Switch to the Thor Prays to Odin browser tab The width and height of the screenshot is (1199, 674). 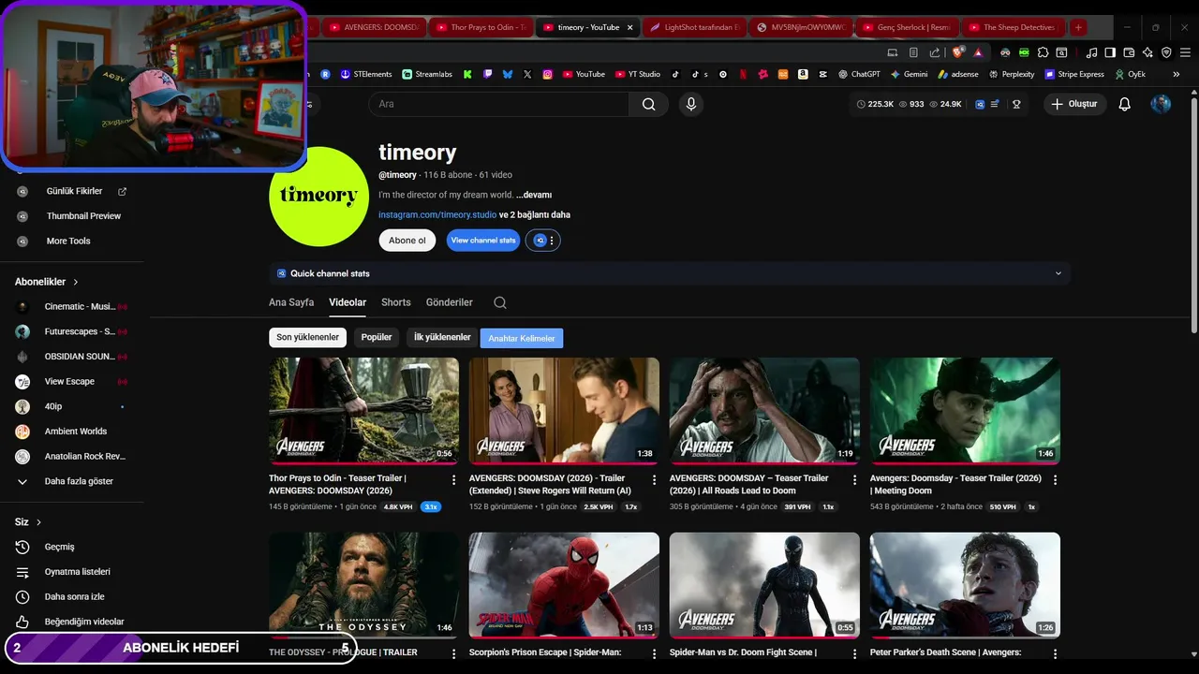pyautogui.click(x=481, y=27)
